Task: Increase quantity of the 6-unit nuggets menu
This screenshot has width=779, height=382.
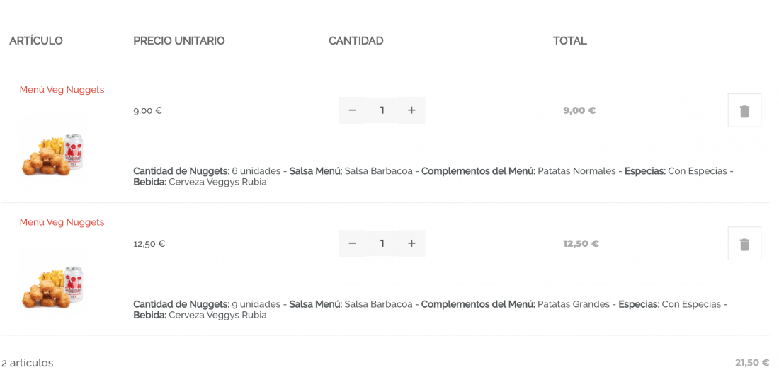Action: [x=411, y=110]
